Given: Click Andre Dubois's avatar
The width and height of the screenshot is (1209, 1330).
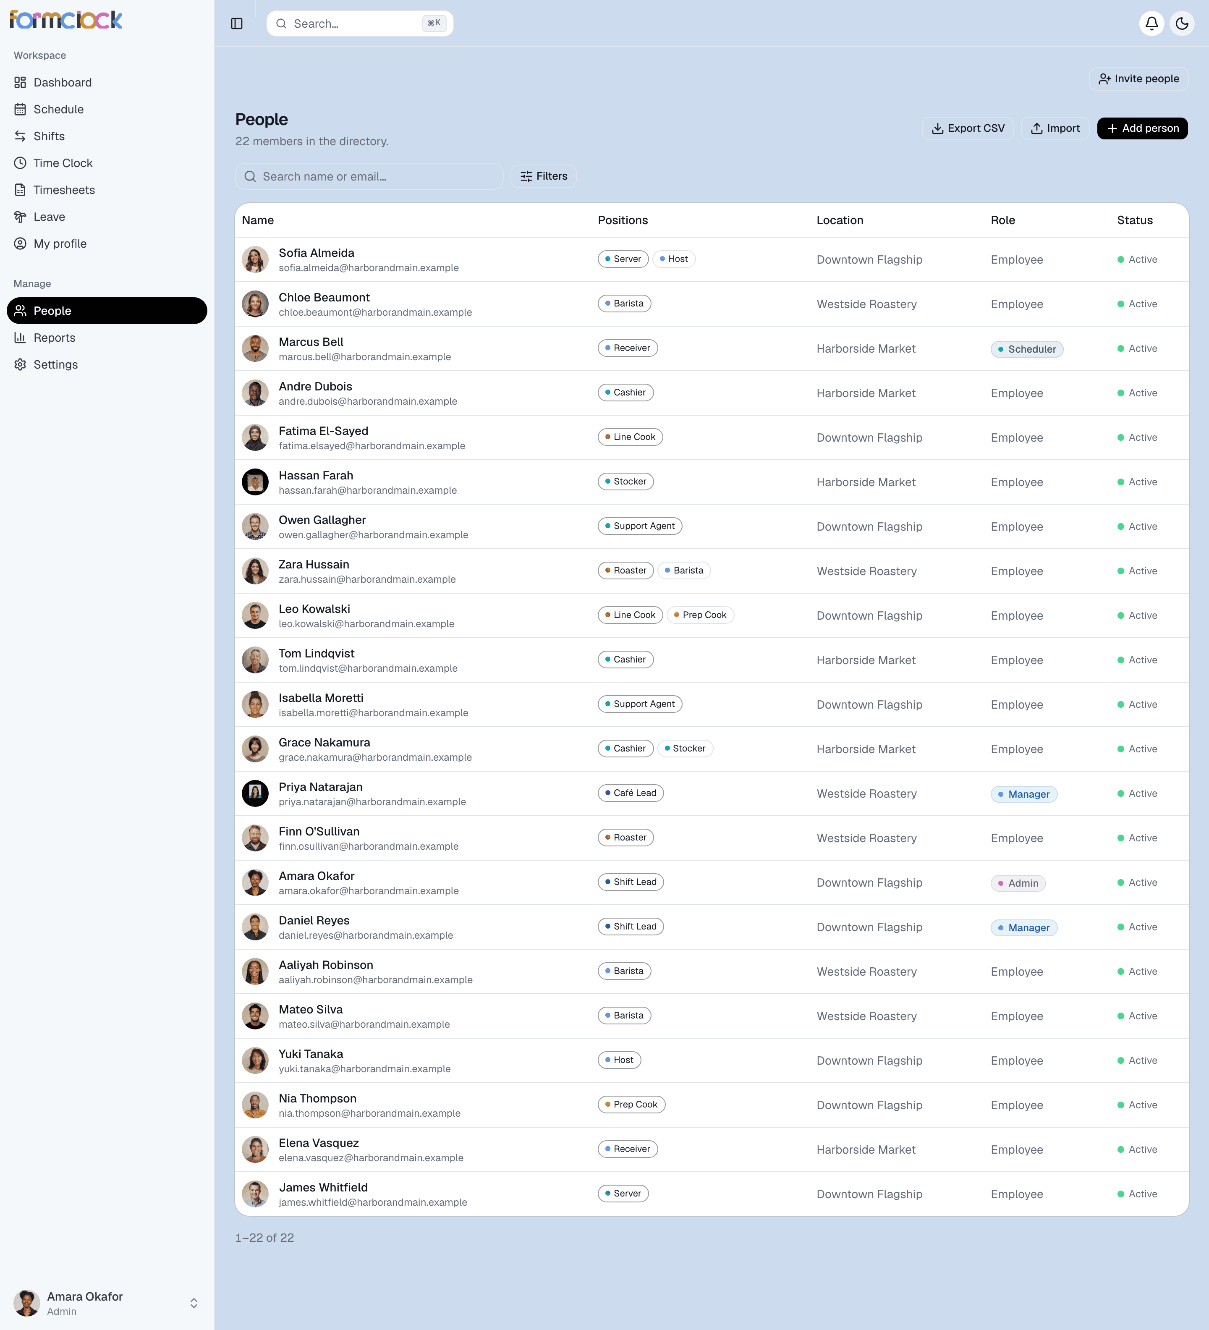Looking at the screenshot, I should pyautogui.click(x=255, y=393).
